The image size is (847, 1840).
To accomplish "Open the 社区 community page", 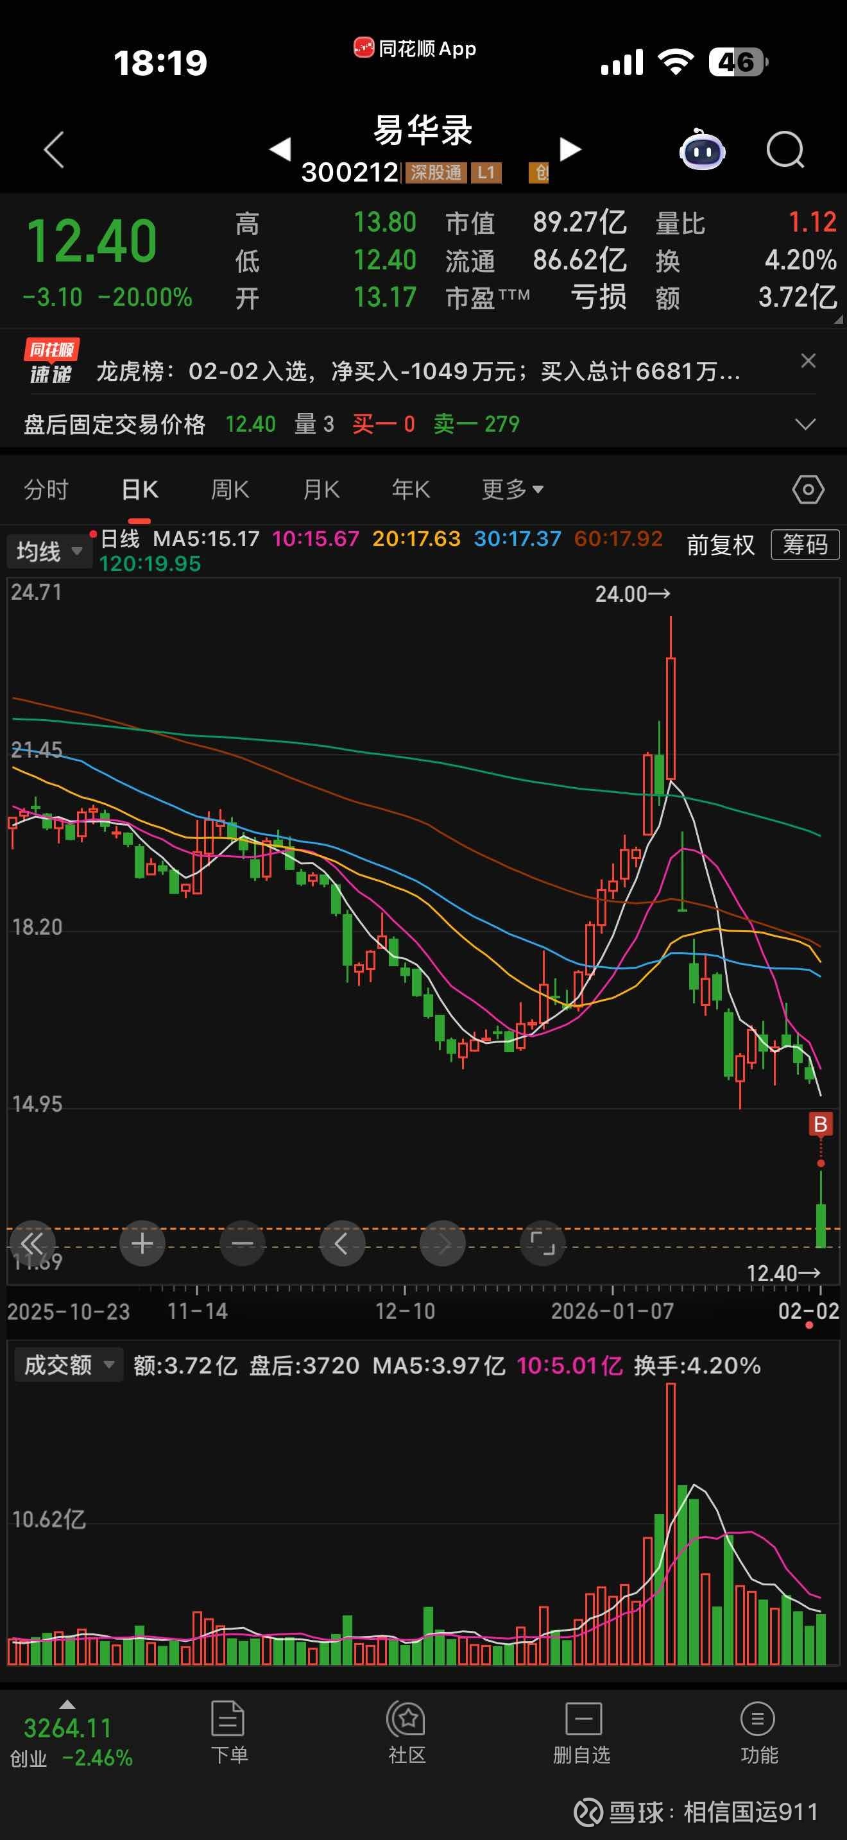I will (x=407, y=1733).
